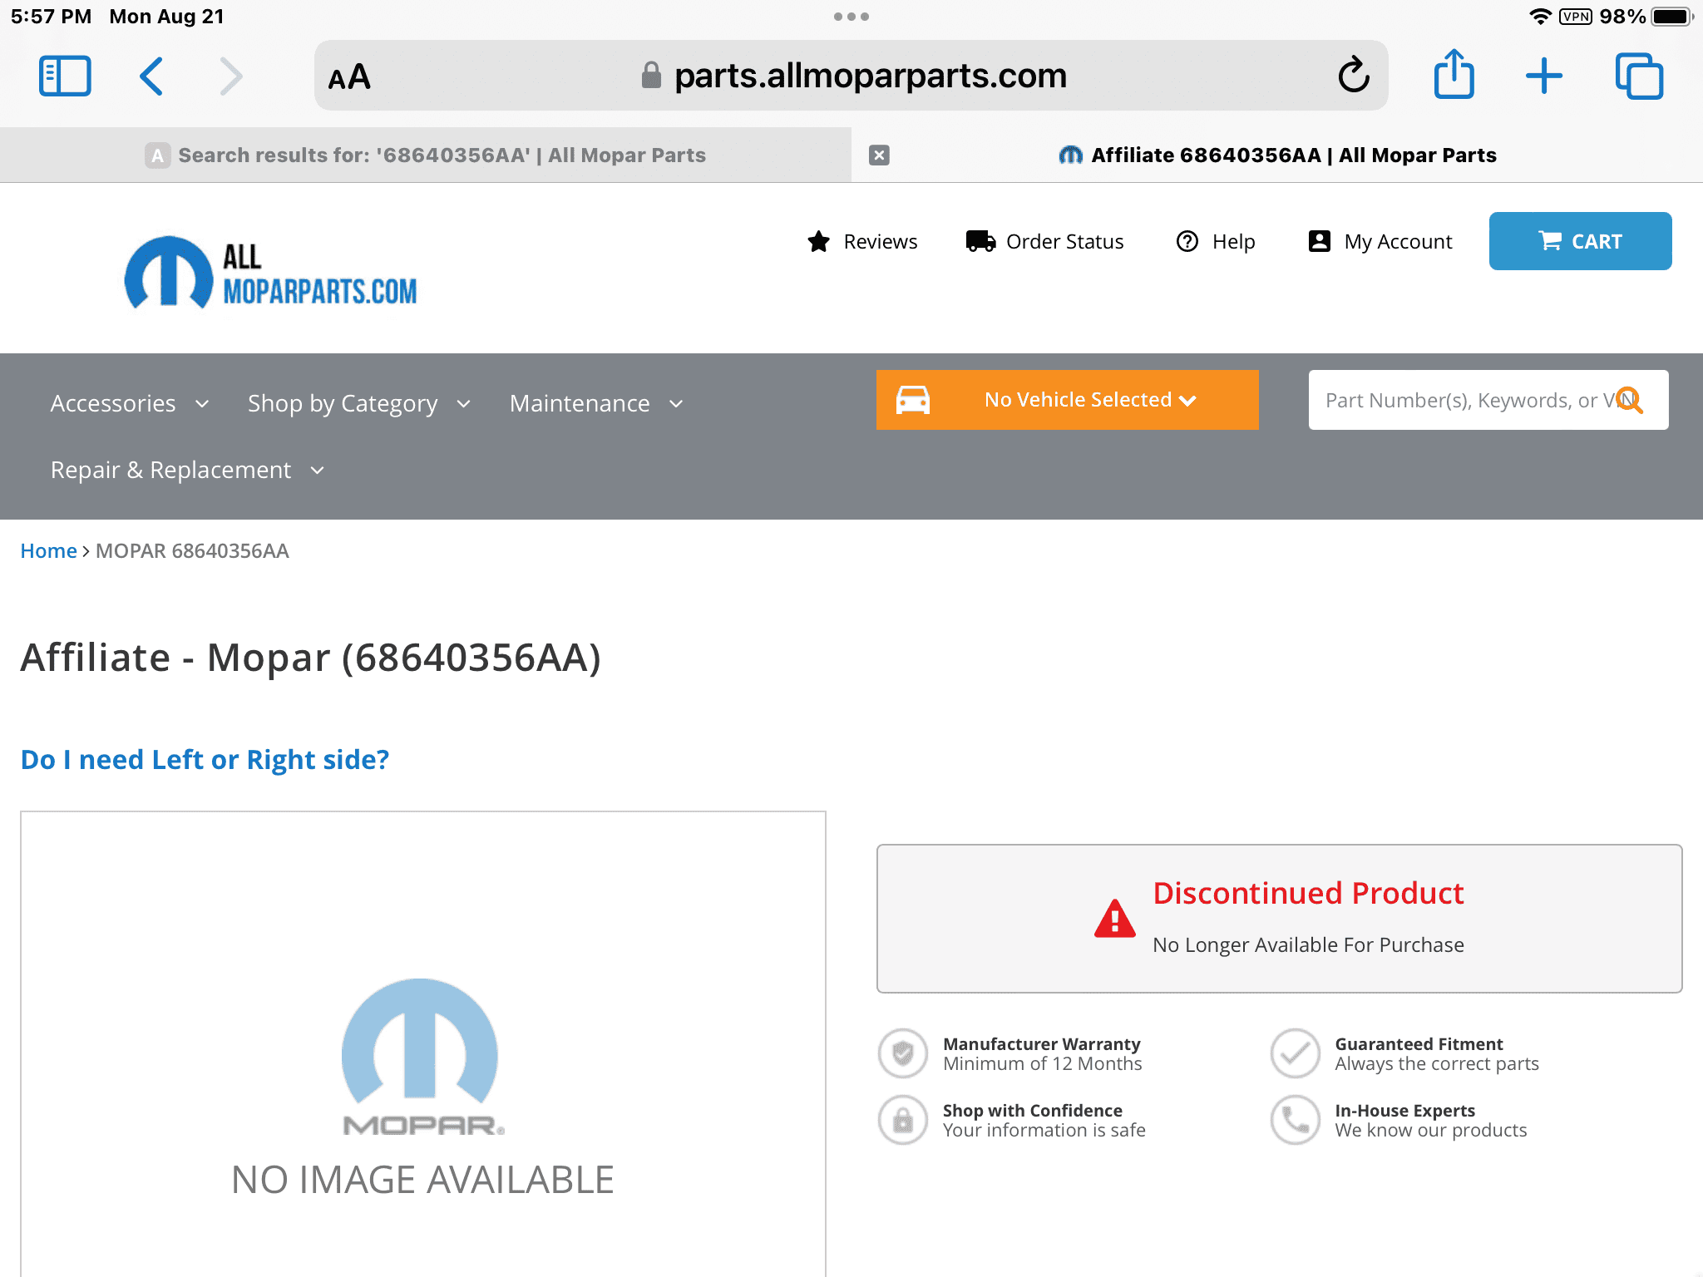Go forward with the forward arrow
Viewport: 1703px width, 1277px height.
tap(230, 76)
